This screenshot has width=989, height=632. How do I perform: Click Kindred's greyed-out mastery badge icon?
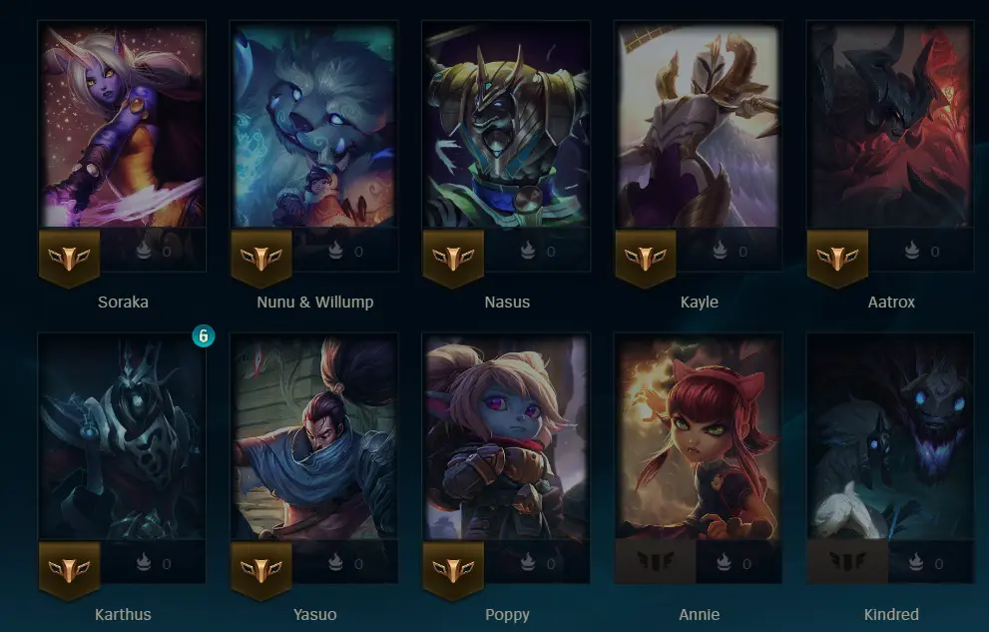[847, 561]
